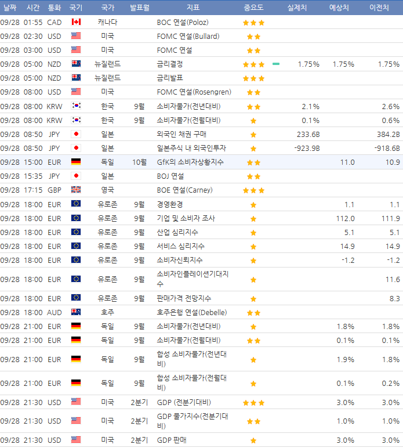Click the 뉴질랜드 country cell in the 금리발표 row
Screen dimensions: 403x448
(108, 78)
